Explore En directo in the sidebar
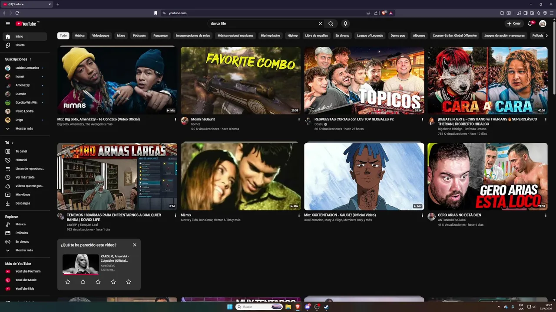 (25, 242)
